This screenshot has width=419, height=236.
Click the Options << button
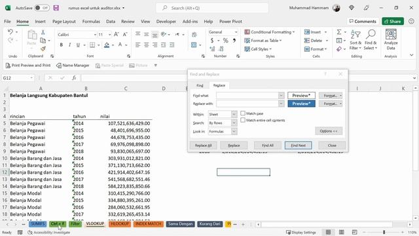329,131
